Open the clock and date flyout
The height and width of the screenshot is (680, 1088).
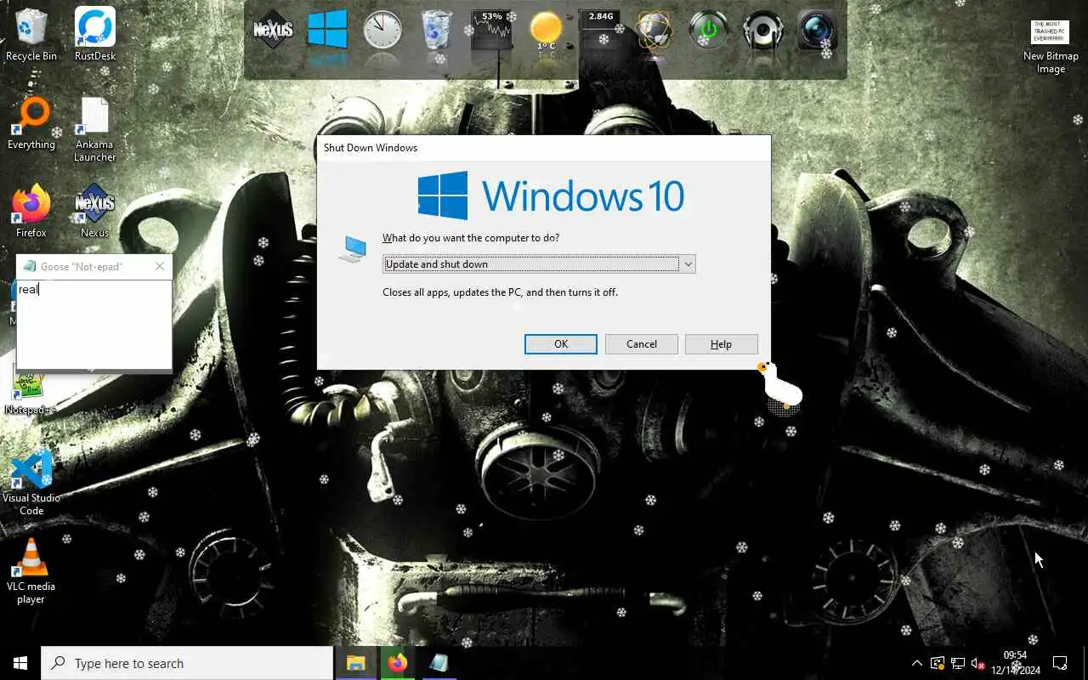1015,663
